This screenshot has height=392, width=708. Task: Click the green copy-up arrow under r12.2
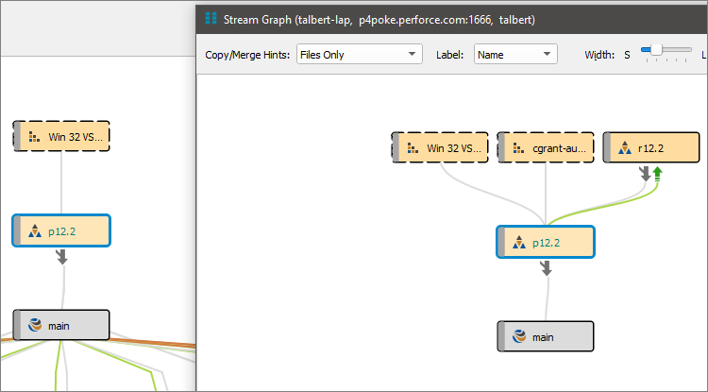(657, 174)
